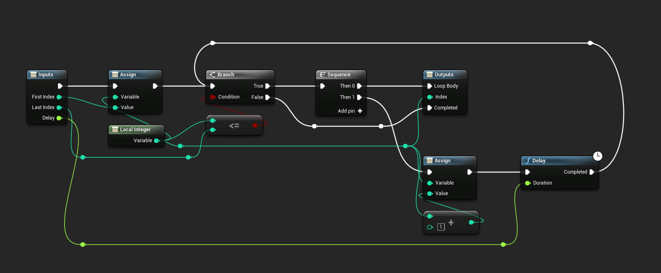This screenshot has width=661, height=273.
Task: Select the Outputs node title bar
Action: [x=444, y=75]
